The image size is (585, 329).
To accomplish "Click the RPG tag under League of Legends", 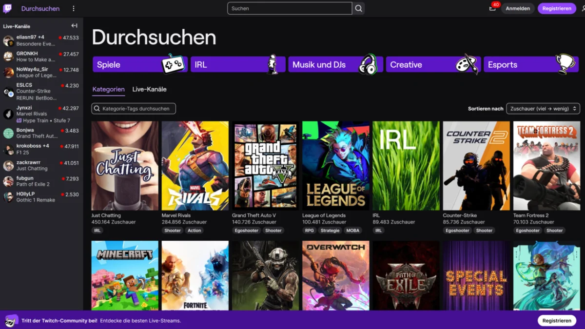I will [310, 231].
